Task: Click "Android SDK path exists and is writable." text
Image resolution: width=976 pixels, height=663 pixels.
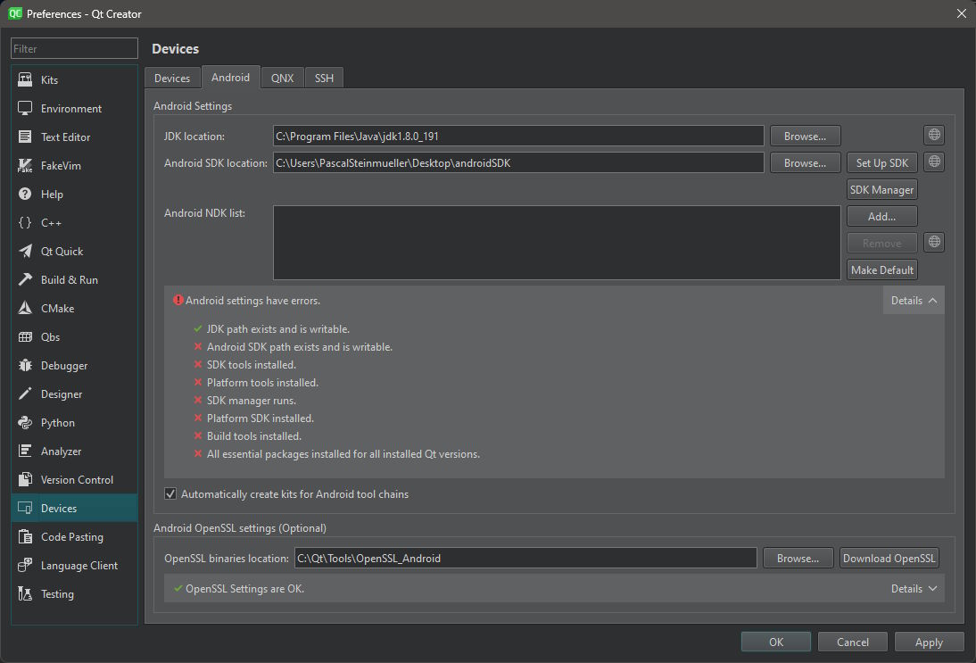Action: click(300, 347)
